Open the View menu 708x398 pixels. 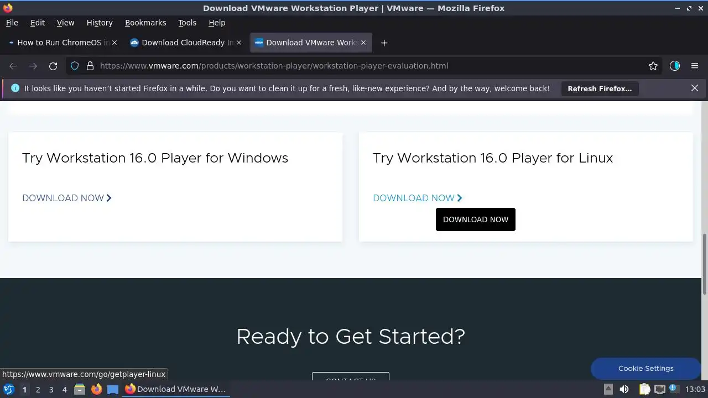(x=65, y=23)
